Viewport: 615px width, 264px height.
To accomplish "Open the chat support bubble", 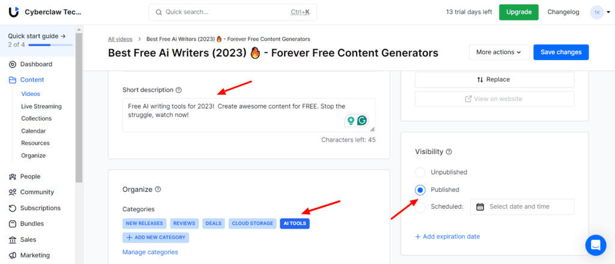I will [596, 245].
